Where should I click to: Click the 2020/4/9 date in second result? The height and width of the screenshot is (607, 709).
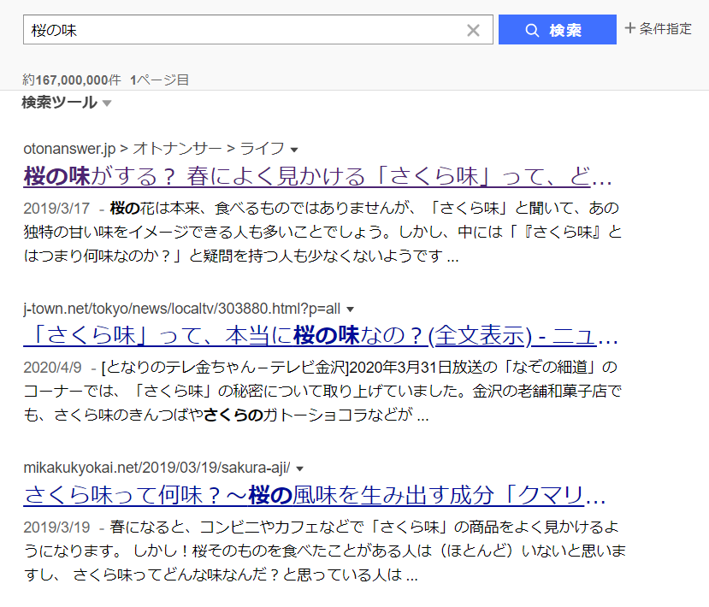52,368
